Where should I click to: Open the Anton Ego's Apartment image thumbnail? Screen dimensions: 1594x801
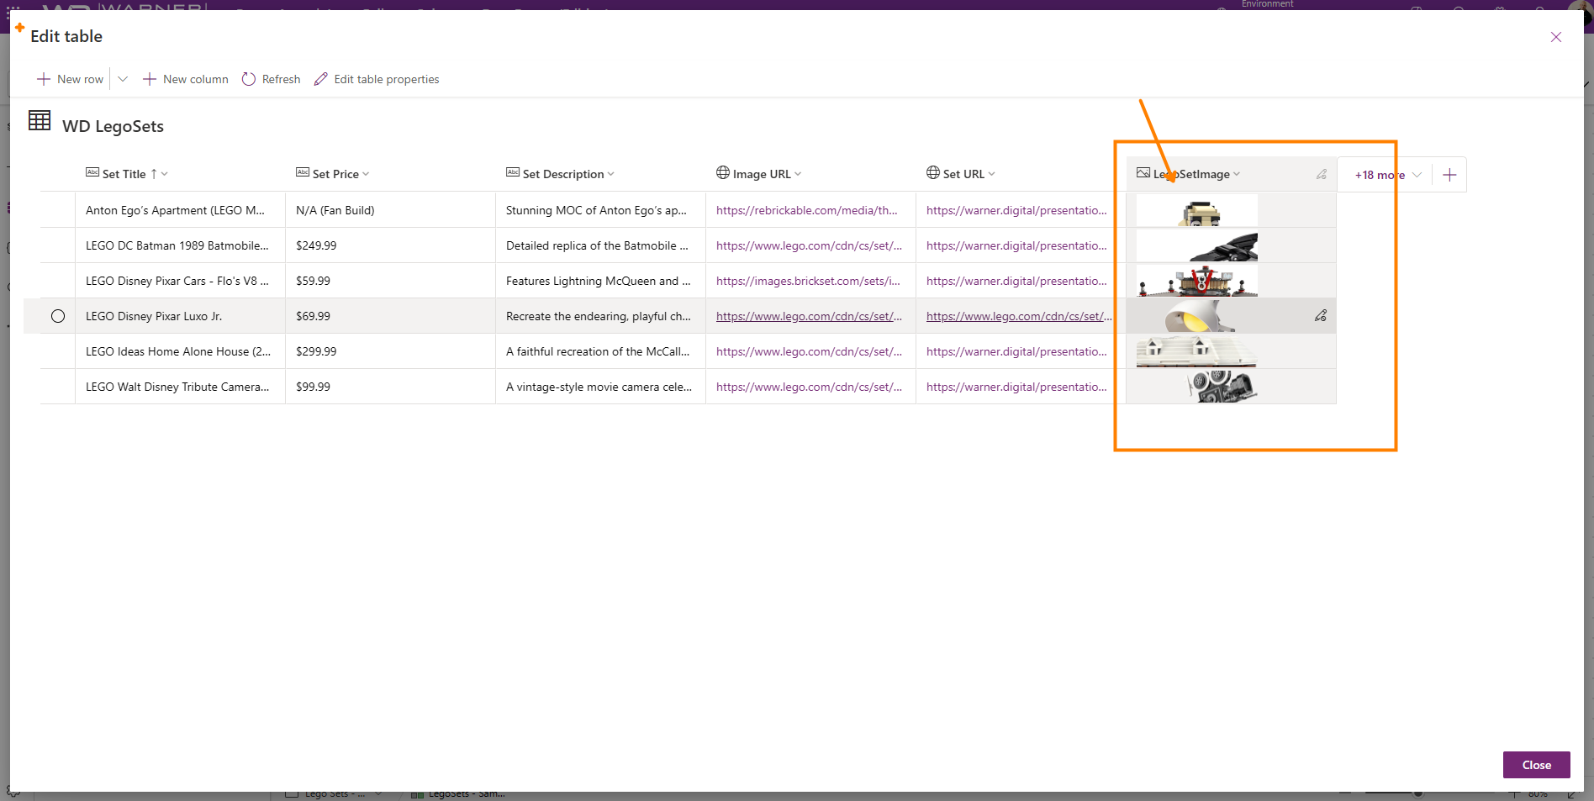click(x=1197, y=210)
